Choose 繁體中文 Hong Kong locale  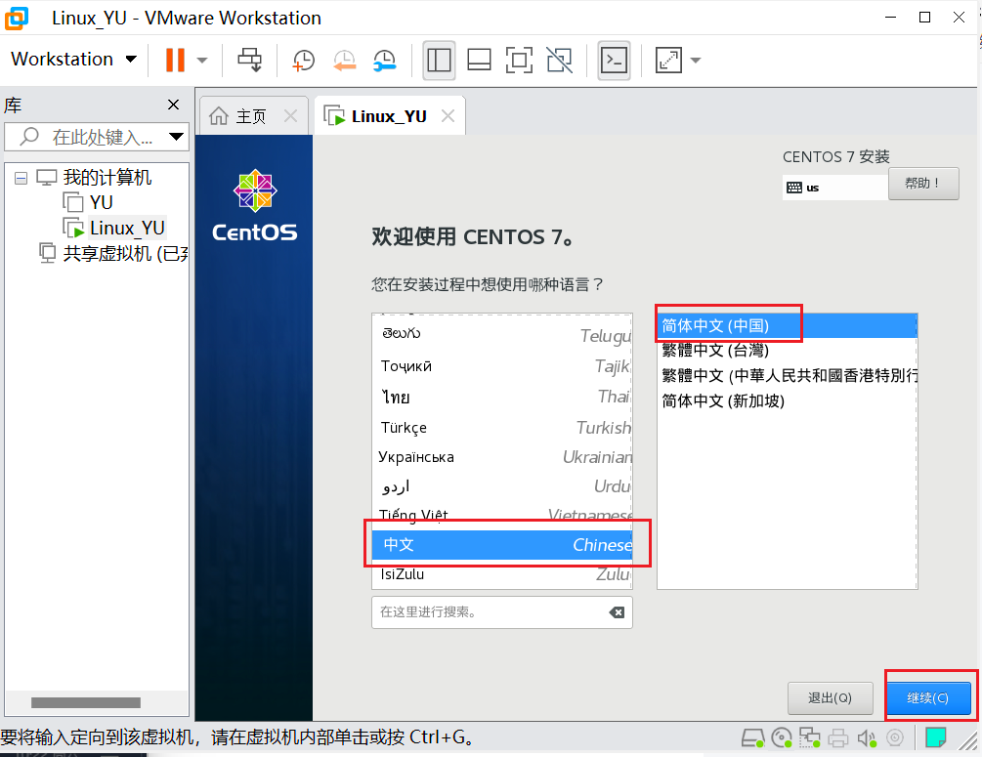pos(788,375)
